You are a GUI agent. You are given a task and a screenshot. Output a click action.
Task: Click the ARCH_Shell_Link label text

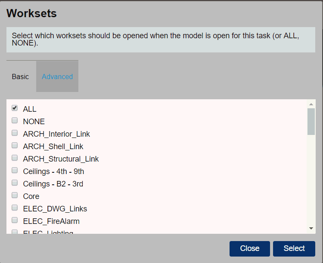[53, 147]
